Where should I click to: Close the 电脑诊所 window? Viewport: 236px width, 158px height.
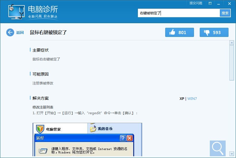coord(229,4)
